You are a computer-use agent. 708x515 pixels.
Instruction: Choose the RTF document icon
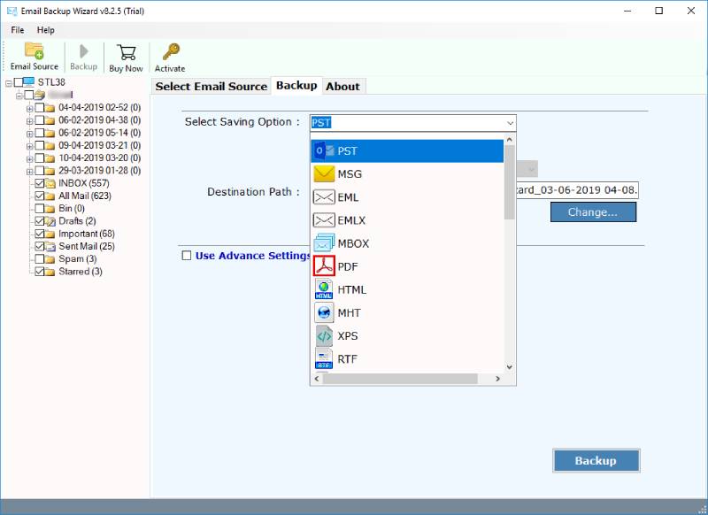(x=324, y=359)
